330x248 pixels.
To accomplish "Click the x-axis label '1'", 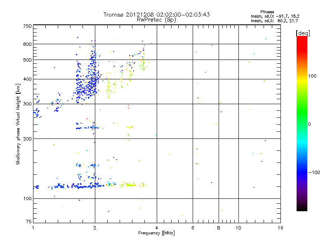I will (33, 228).
